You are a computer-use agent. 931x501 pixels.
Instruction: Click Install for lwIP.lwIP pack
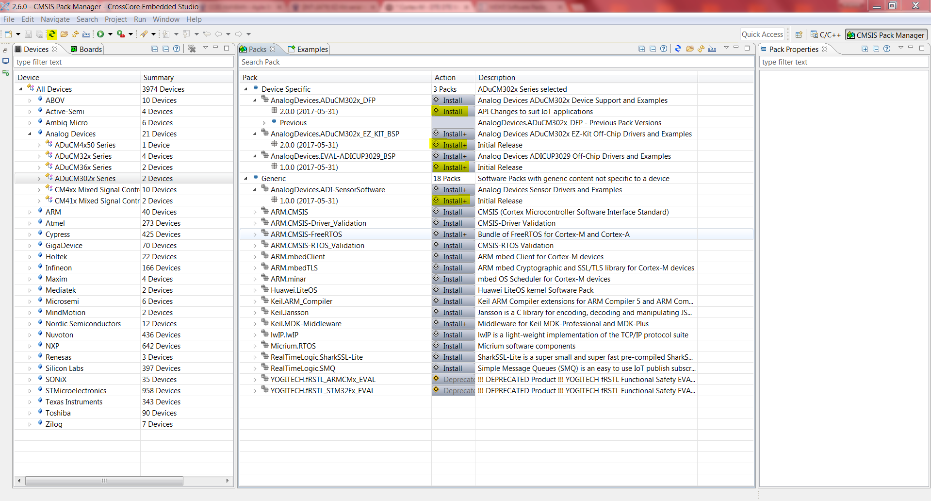(x=453, y=335)
